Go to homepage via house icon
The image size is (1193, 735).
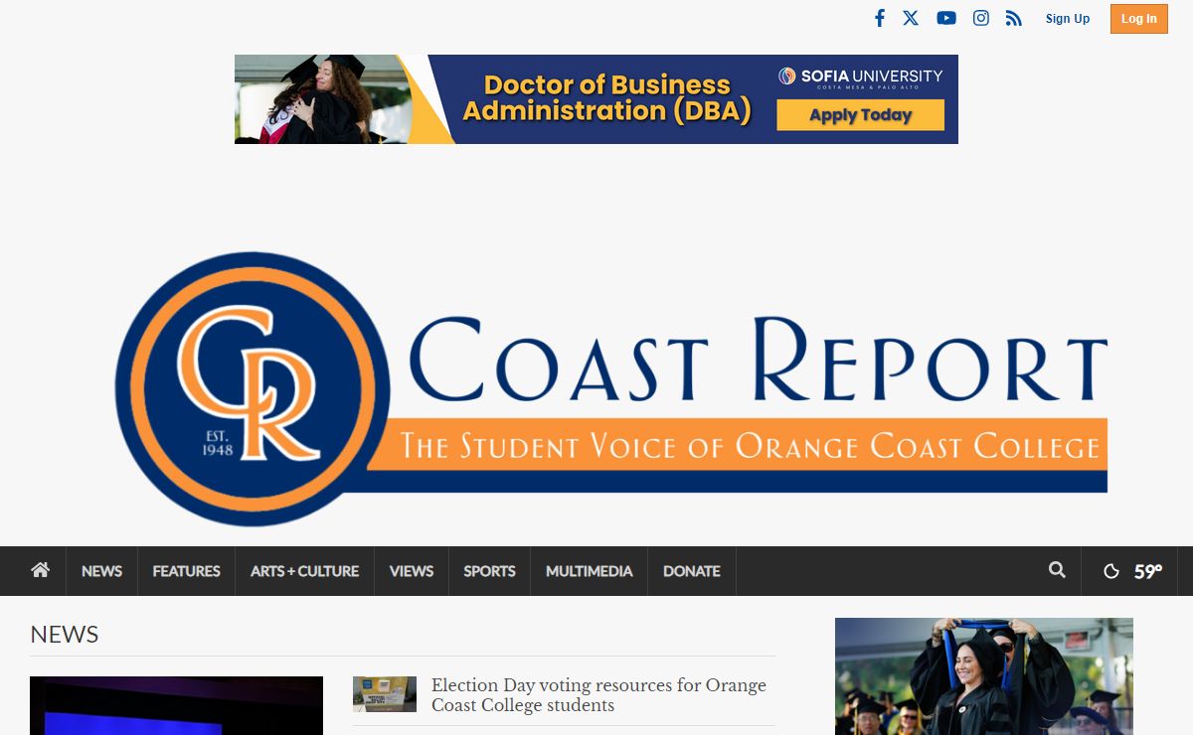40,570
